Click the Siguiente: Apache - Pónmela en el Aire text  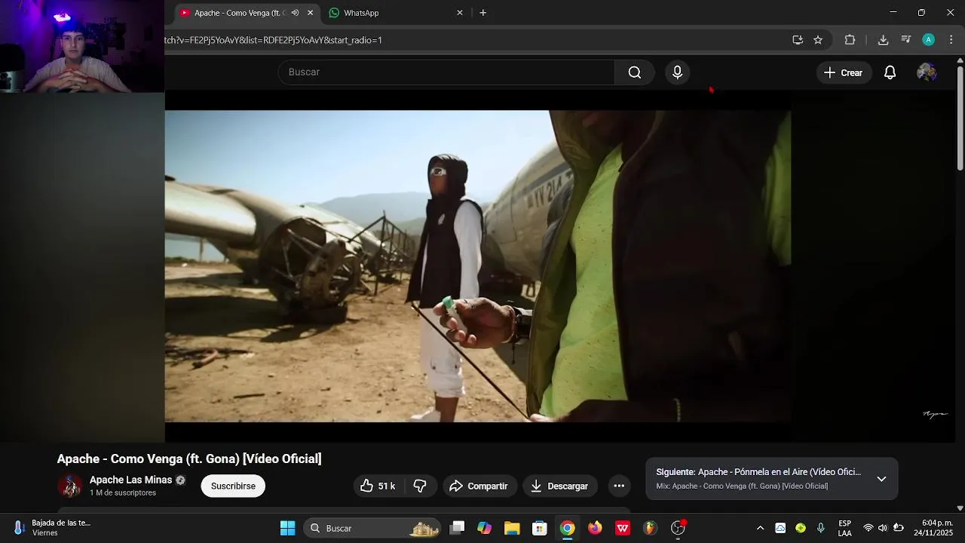(x=758, y=472)
